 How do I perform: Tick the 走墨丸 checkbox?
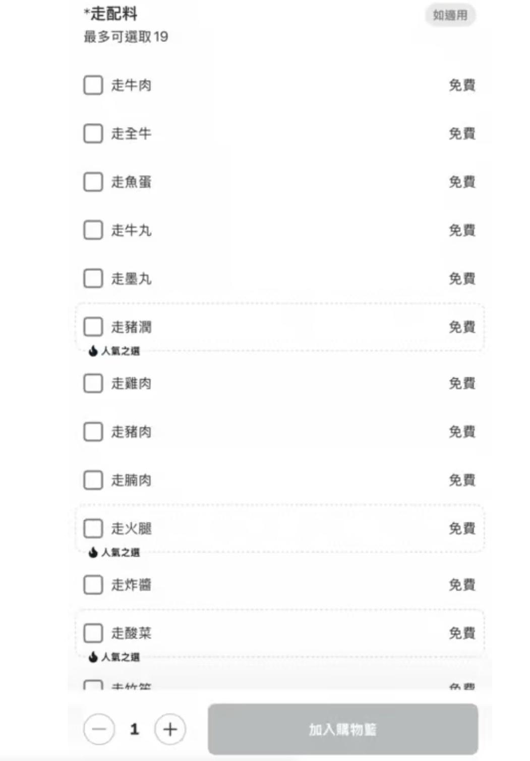click(x=93, y=278)
